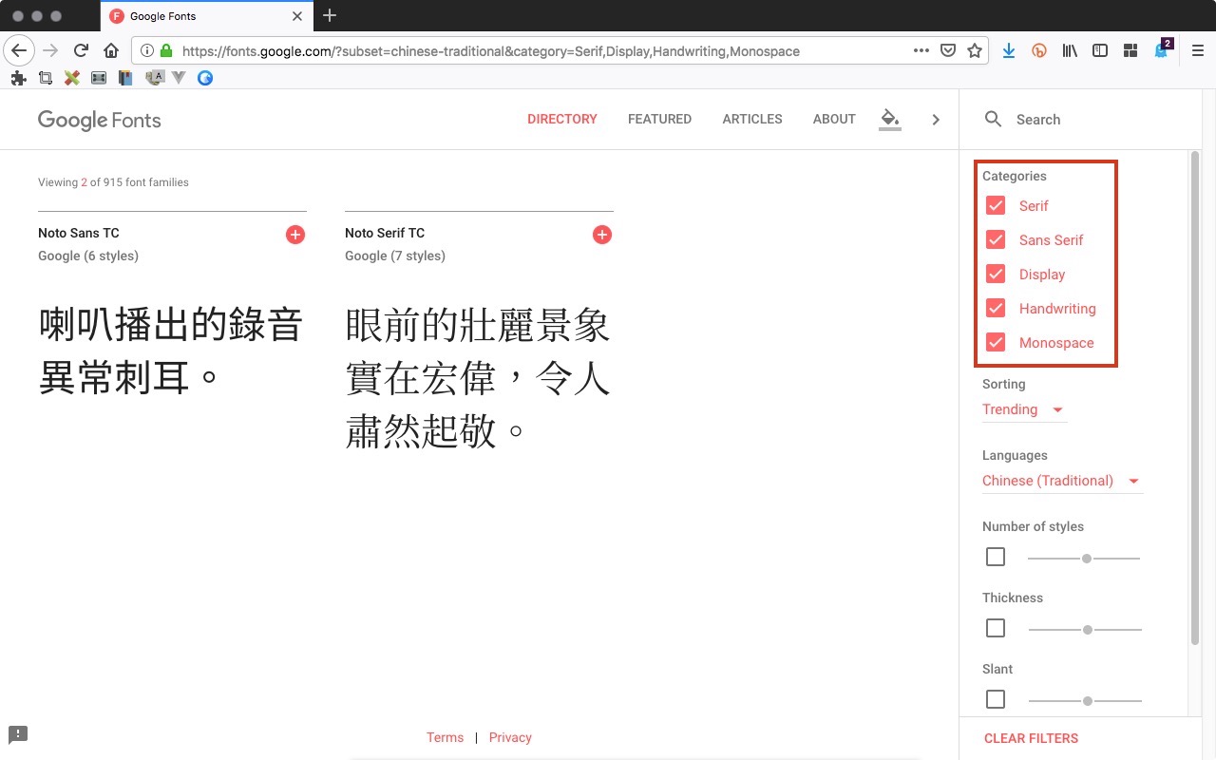Open the Trending sorting dropdown
This screenshot has width=1216, height=760.
tap(1024, 409)
